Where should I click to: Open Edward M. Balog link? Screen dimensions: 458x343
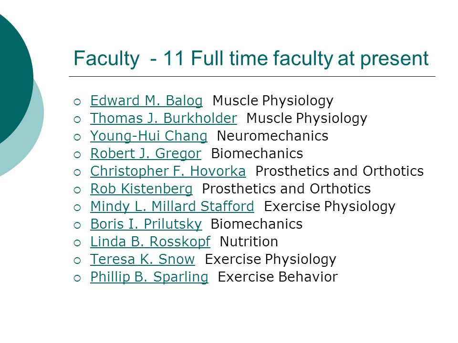(146, 101)
